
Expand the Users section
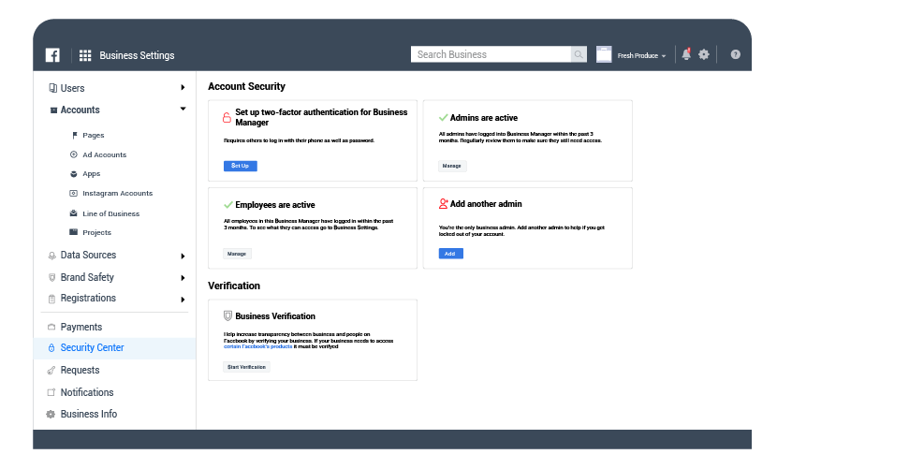[183, 88]
